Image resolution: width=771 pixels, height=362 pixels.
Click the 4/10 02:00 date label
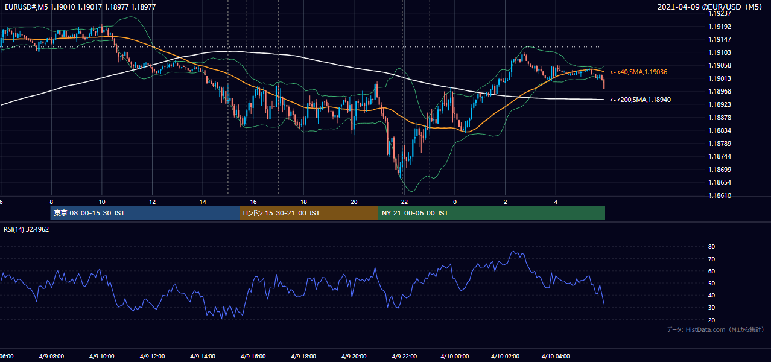tap(505, 357)
